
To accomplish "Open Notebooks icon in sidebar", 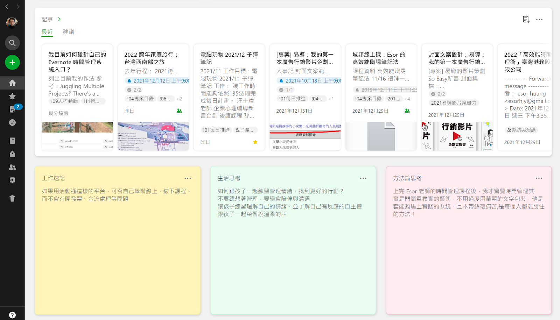I will [12, 141].
